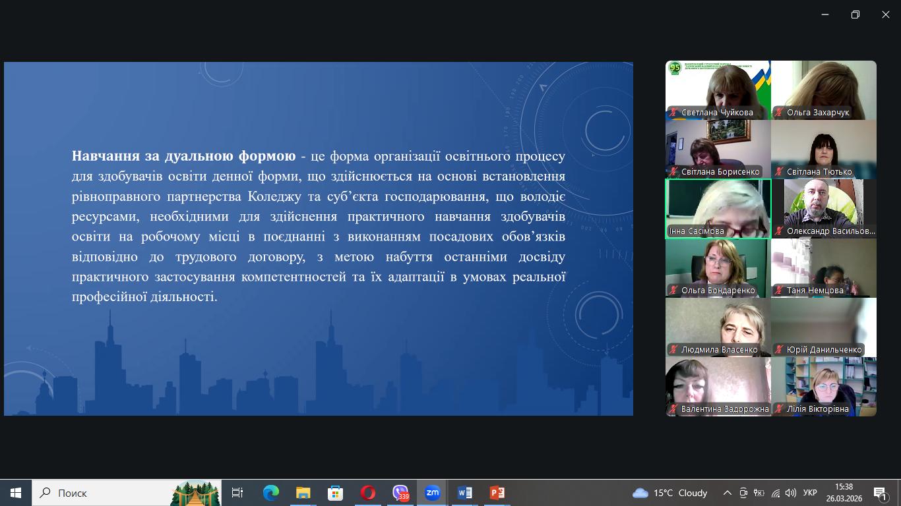
Task: Open 15°C Cloudy weather widget
Action: 669,493
